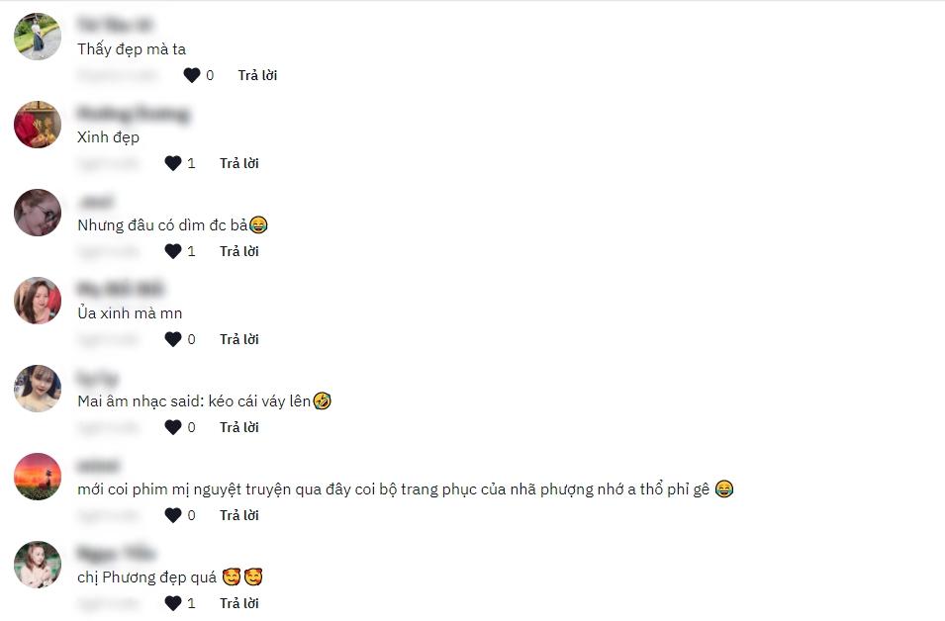The image size is (945, 621).
Task: Like the 'chị Phương đẹp quá' comment
Action: click(173, 603)
